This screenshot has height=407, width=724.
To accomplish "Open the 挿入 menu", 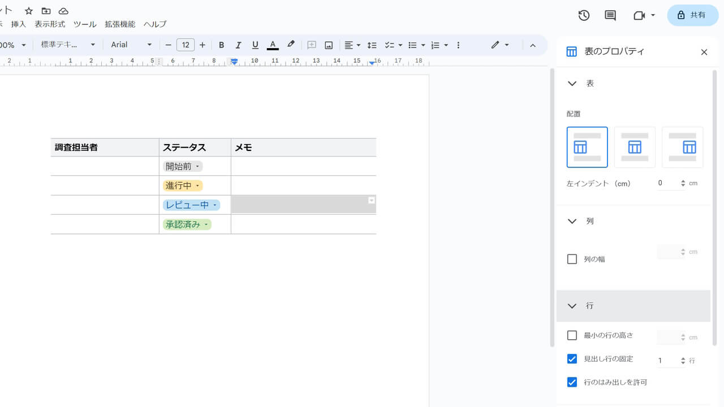I will pos(19,24).
